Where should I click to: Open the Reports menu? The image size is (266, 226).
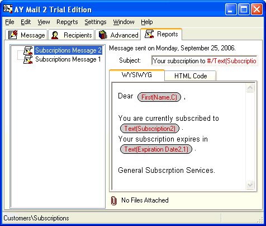tap(67, 22)
